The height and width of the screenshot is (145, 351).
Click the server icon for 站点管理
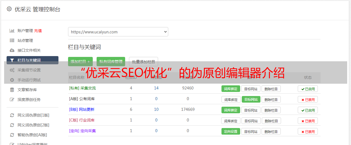(x=12, y=40)
